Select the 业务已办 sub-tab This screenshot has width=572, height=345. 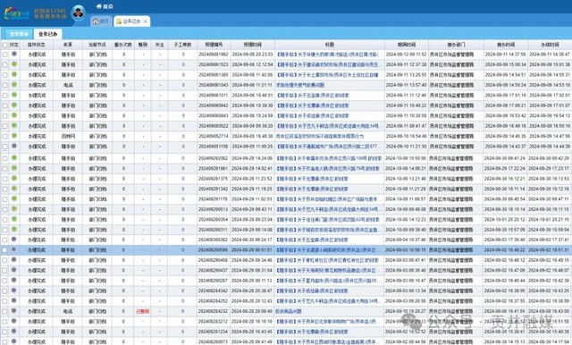tap(47, 34)
